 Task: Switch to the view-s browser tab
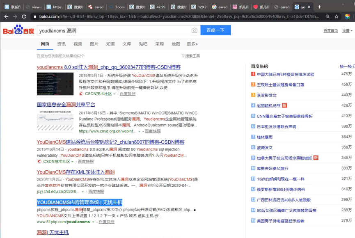pos(34,7)
